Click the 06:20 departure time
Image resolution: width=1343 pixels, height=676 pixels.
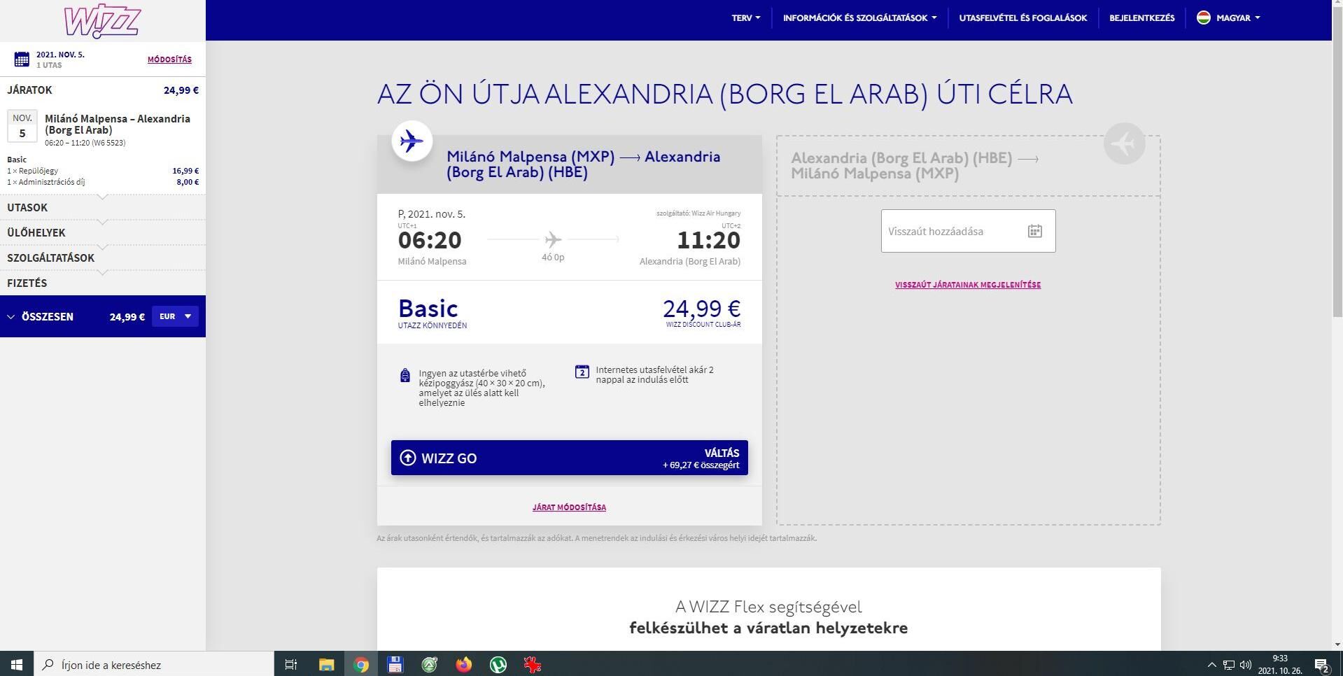click(x=430, y=240)
